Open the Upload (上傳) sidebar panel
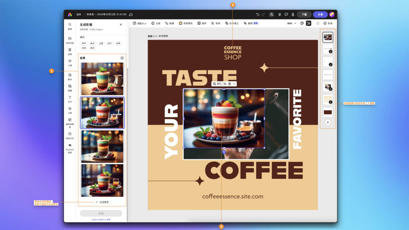 [x=69, y=63]
